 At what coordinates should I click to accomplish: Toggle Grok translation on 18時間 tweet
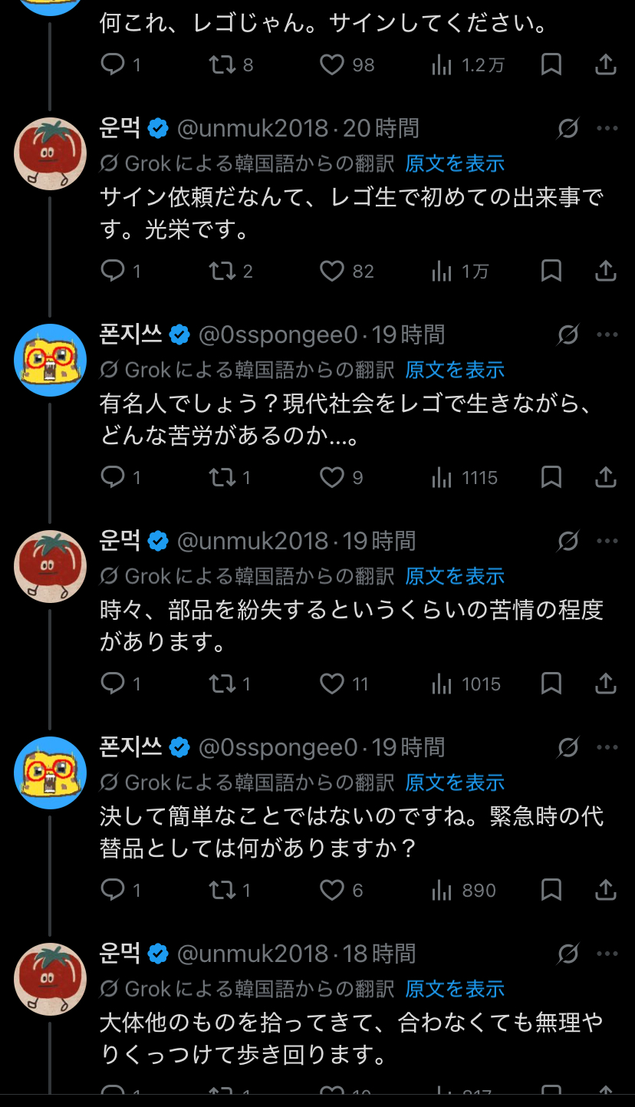click(568, 954)
